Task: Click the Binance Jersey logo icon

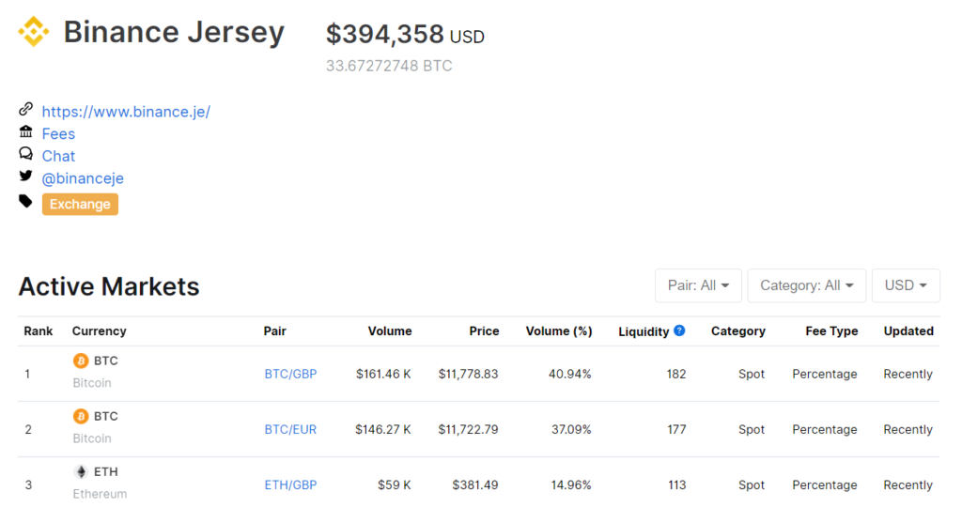Action: [x=34, y=32]
